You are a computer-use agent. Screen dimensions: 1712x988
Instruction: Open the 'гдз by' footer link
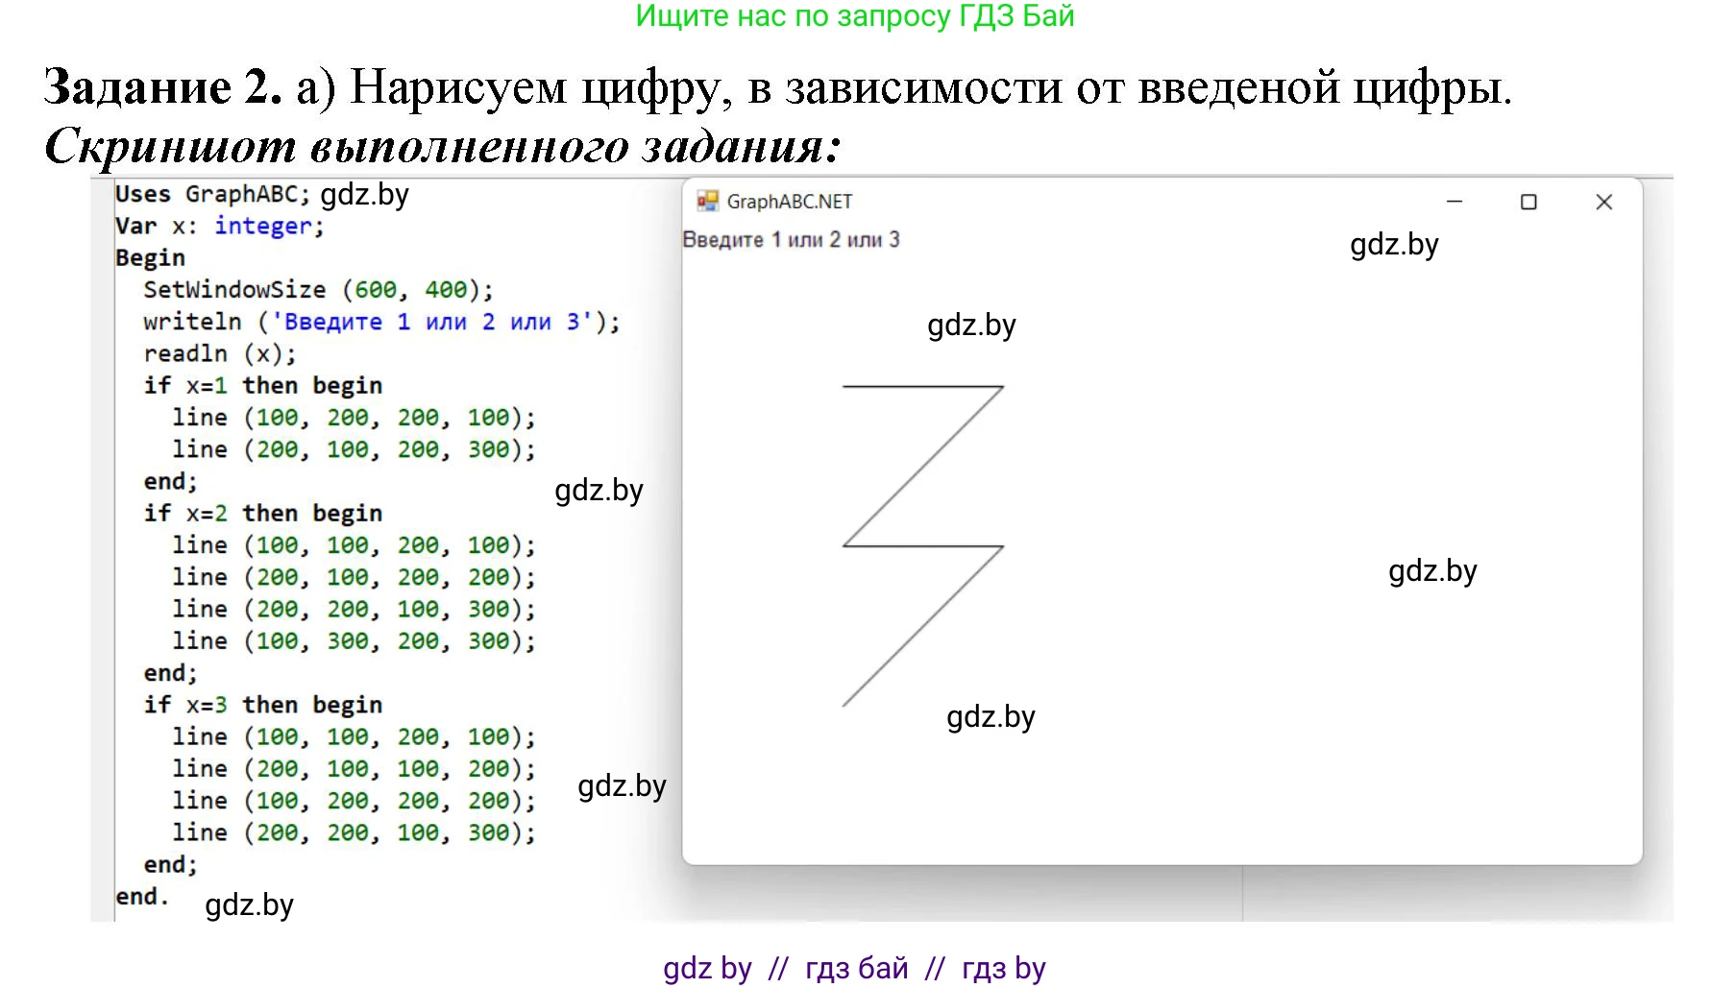[x=1003, y=968]
